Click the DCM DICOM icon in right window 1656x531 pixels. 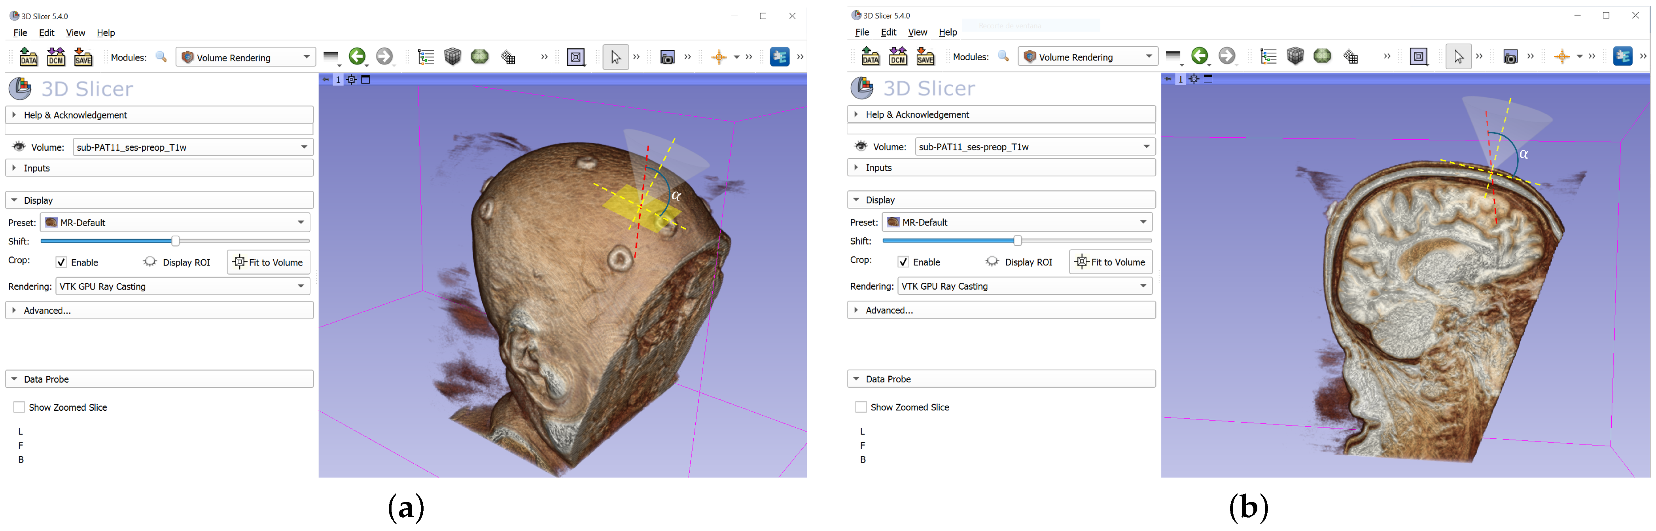(897, 57)
